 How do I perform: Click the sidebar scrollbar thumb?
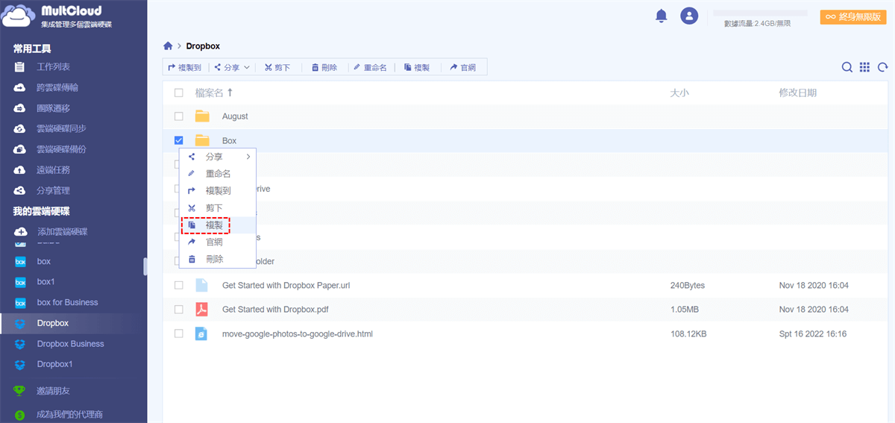(145, 266)
